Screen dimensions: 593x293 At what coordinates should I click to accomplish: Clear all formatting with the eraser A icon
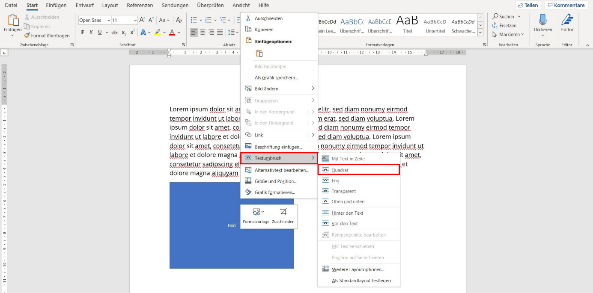point(179,20)
